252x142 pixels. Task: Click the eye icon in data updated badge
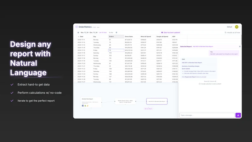point(162,33)
